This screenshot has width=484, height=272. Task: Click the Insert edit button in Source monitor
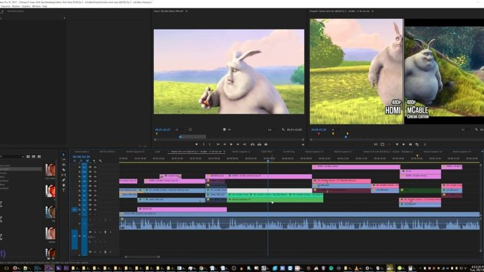click(x=253, y=144)
